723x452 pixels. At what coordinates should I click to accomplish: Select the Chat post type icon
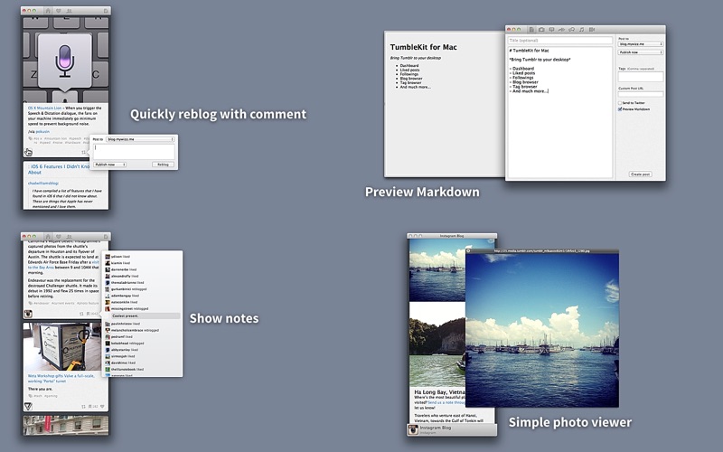click(x=572, y=29)
